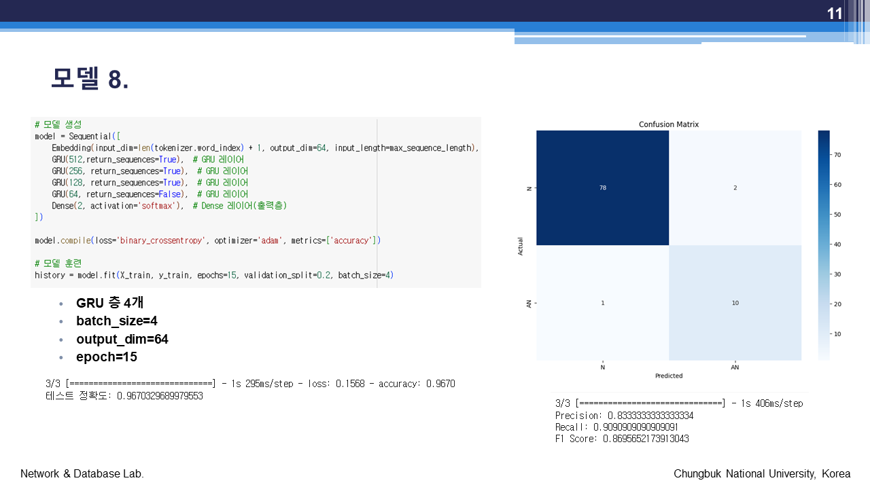Click the '1s 406ms/step' progress output line
The width and height of the screenshot is (870, 489).
(679, 403)
